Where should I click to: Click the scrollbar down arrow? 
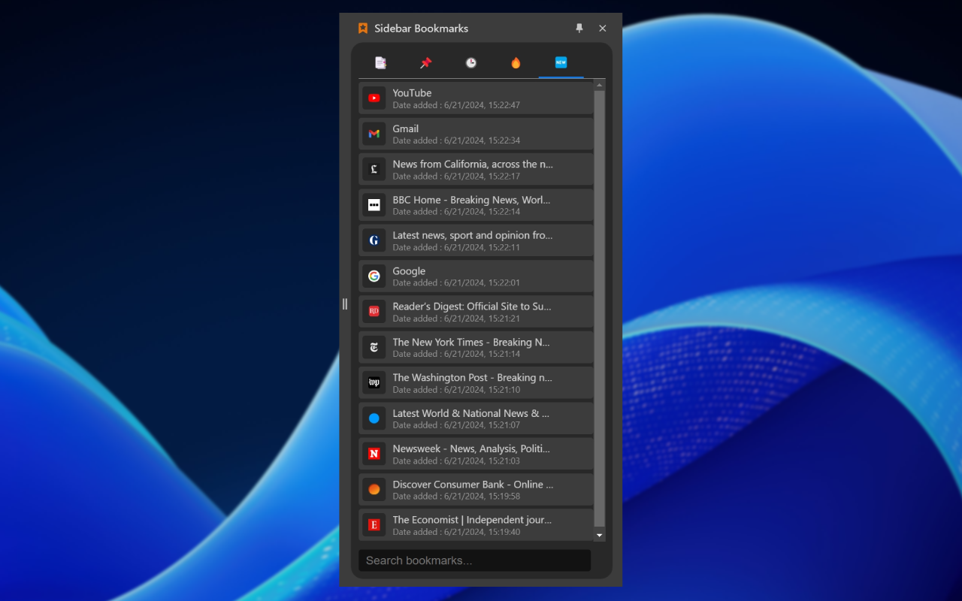[x=599, y=536]
